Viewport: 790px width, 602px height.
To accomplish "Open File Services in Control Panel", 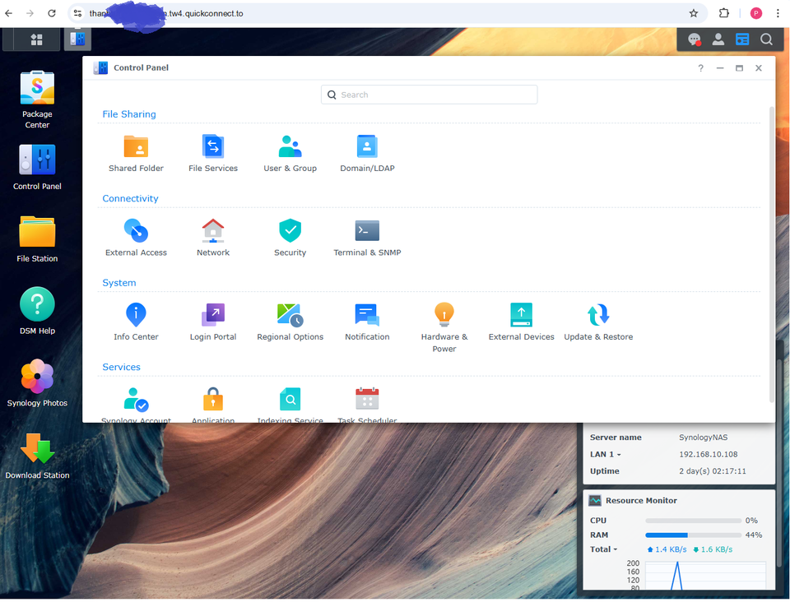I will pos(213,153).
